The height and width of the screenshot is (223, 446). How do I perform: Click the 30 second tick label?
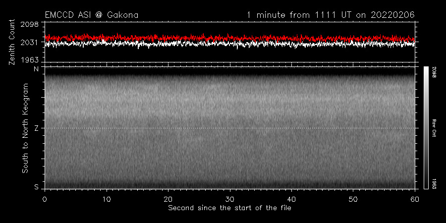230,199
